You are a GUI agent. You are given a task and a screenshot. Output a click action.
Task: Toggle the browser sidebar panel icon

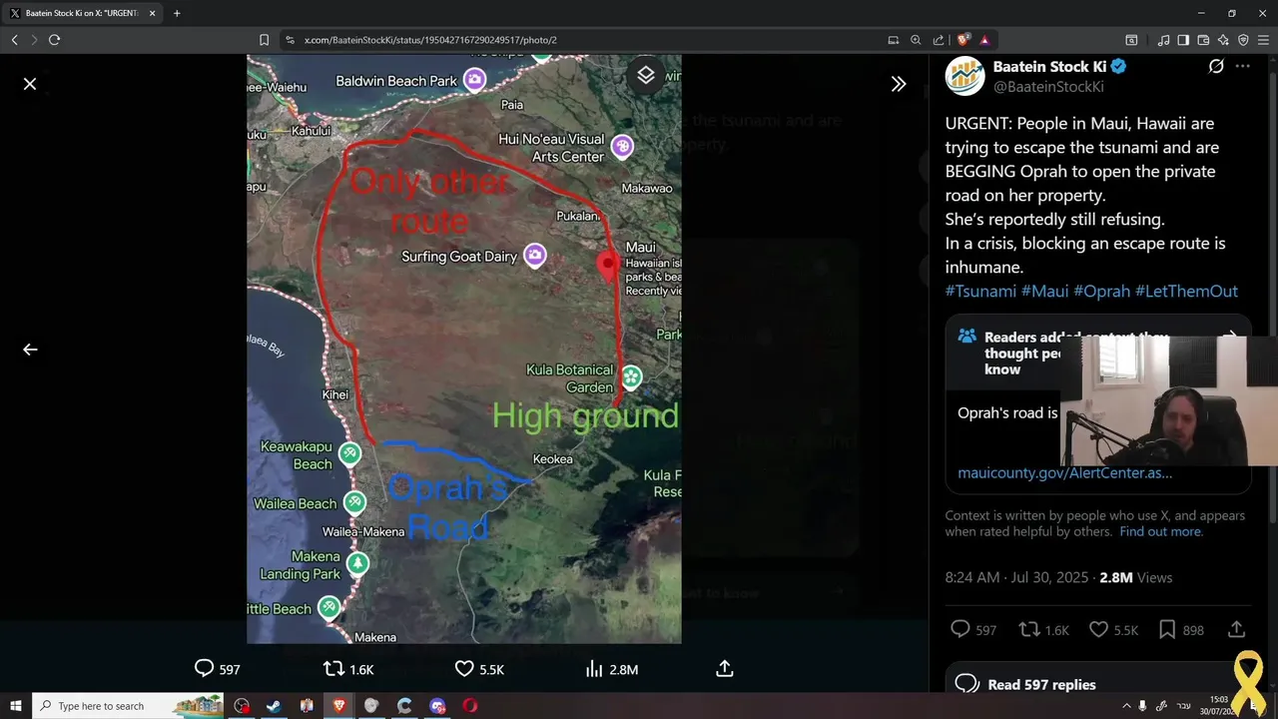click(1183, 40)
